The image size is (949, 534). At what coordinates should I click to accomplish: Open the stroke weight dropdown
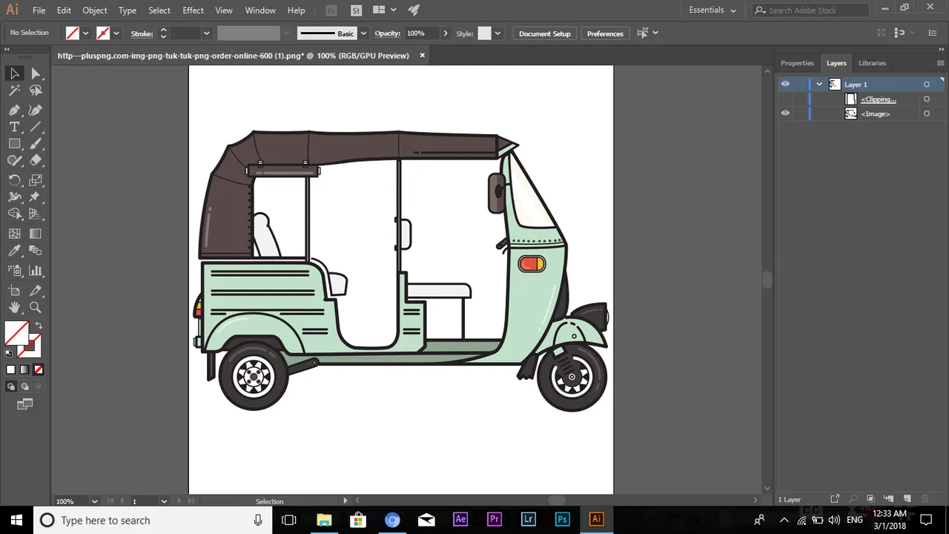[x=207, y=33]
